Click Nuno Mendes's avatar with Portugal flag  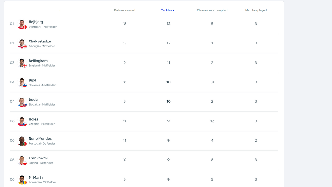22,141
